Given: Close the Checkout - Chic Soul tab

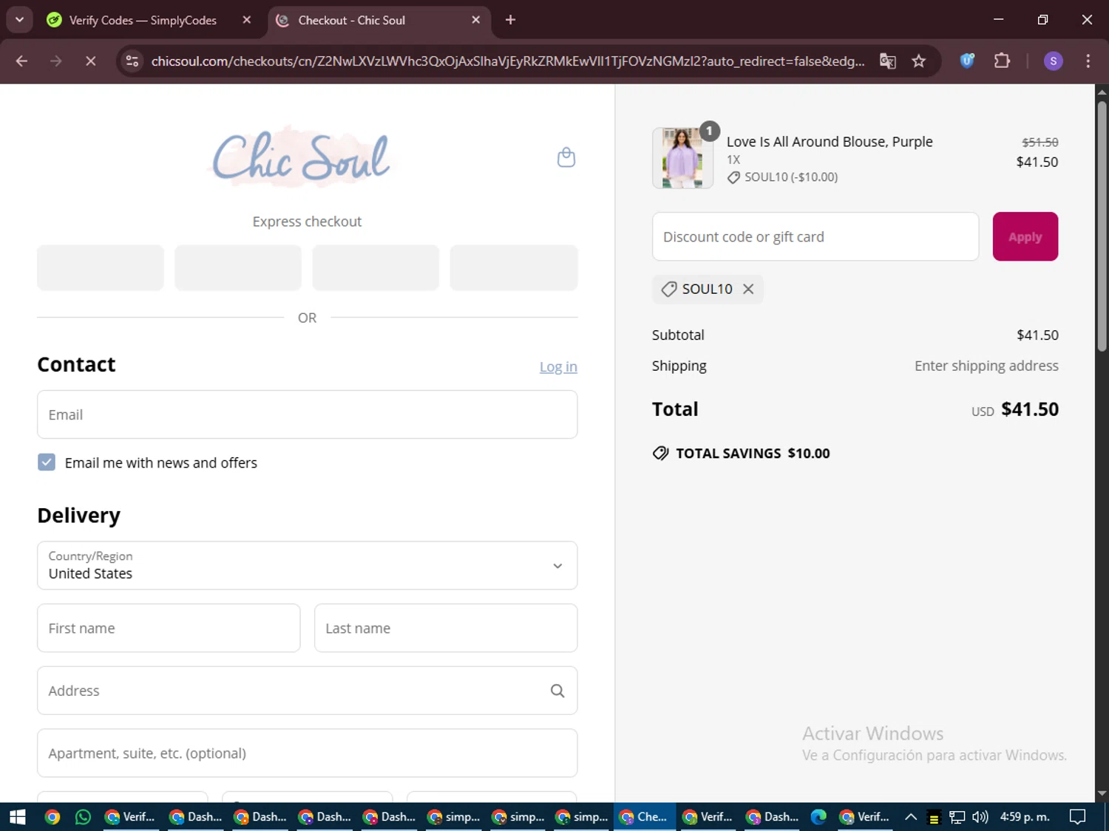Looking at the screenshot, I should click(476, 20).
